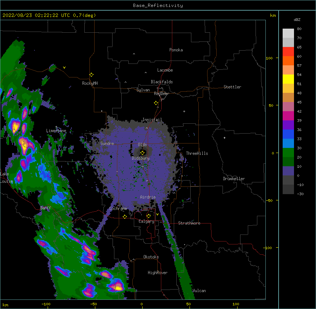Click the Olds town label
This screenshot has height=309, width=316.
(x=142, y=145)
